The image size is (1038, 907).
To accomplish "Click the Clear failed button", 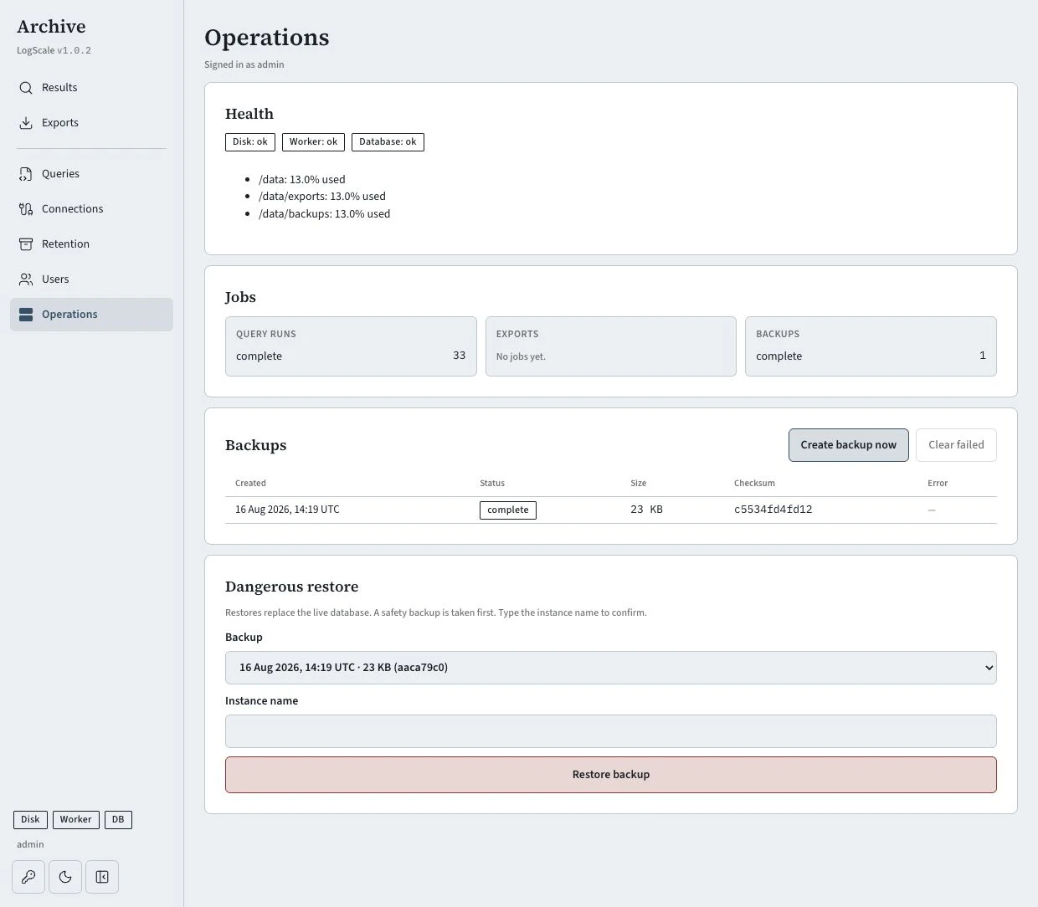I will click(x=956, y=445).
